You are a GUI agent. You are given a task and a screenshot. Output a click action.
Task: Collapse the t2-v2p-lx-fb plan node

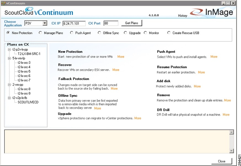coord(9,98)
